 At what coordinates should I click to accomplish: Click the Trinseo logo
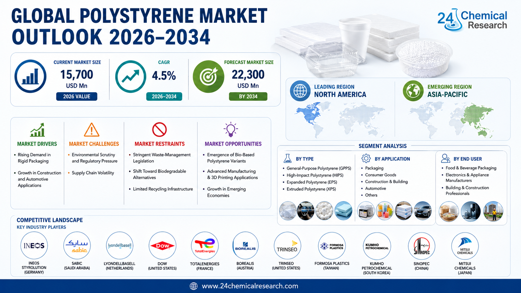pyautogui.click(x=287, y=246)
